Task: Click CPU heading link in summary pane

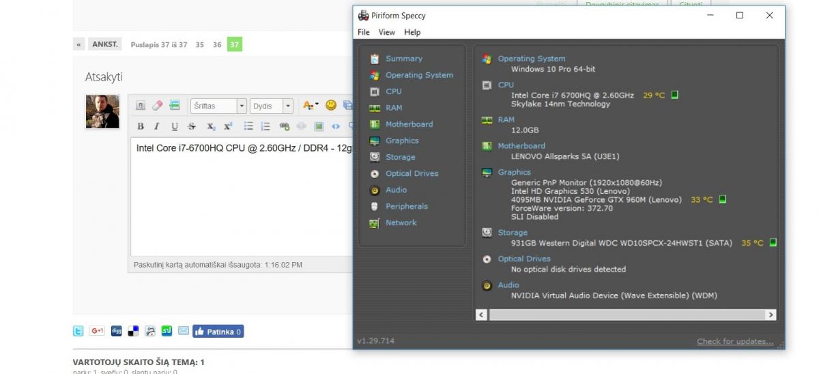Action: (x=506, y=85)
